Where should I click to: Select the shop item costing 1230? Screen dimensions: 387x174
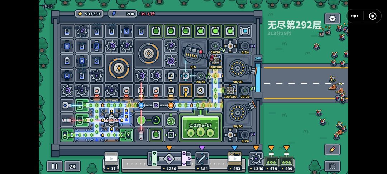[169, 159]
